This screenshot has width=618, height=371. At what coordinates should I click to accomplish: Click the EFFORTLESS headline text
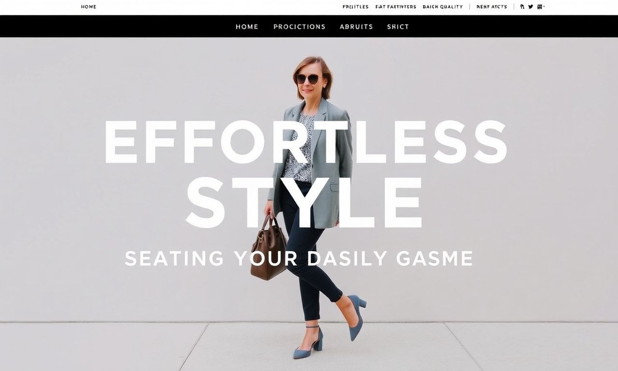pos(306,142)
